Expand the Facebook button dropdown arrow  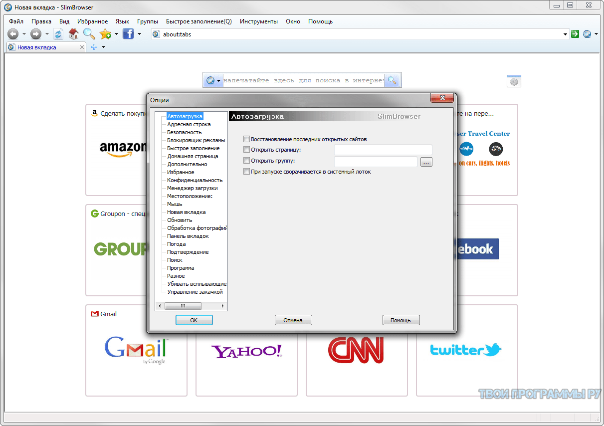coord(139,34)
